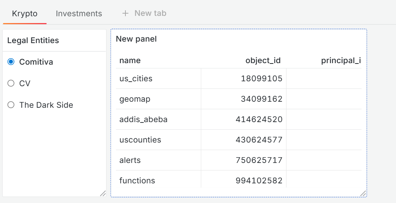The height and width of the screenshot is (203, 396).
Task: Open the Investments tab
Action: click(79, 13)
